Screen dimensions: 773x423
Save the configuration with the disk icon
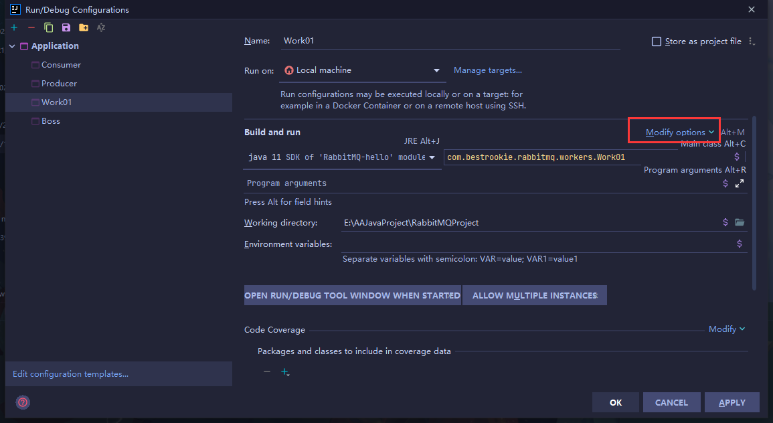[66, 27]
